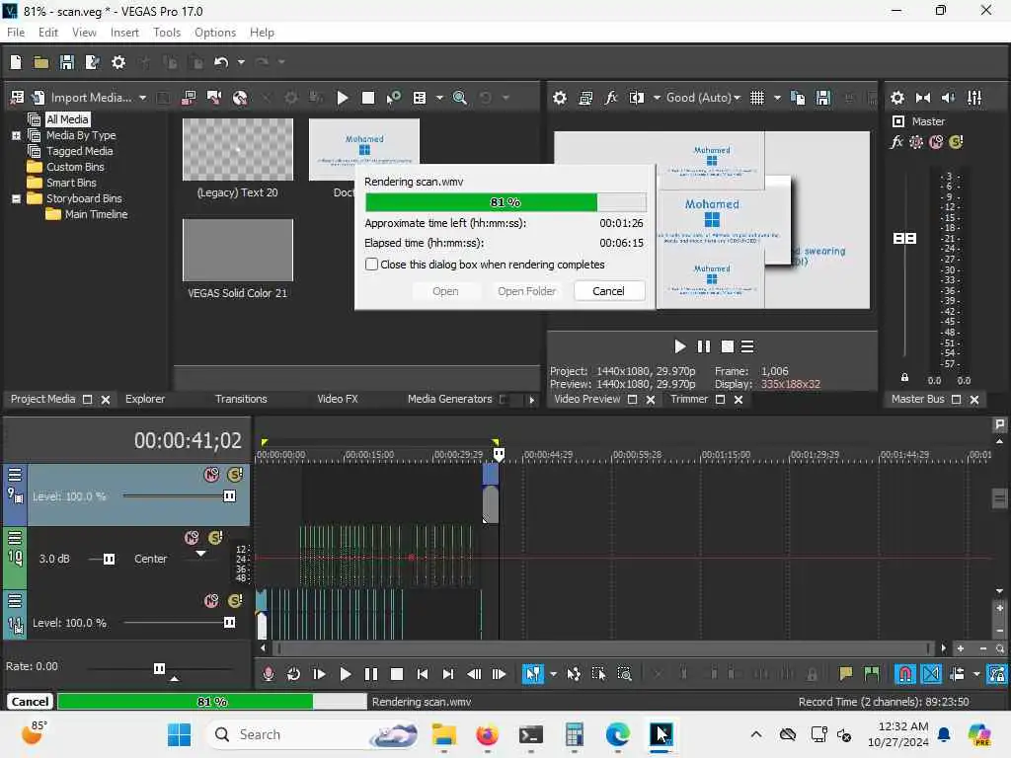Mute audio track 10

pyautogui.click(x=192, y=538)
